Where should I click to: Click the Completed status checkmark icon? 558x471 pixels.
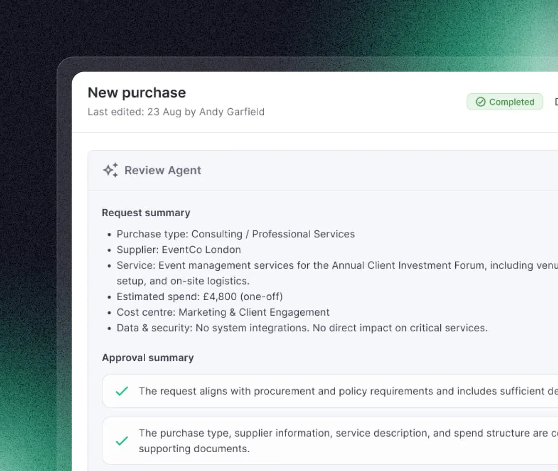pyautogui.click(x=480, y=102)
